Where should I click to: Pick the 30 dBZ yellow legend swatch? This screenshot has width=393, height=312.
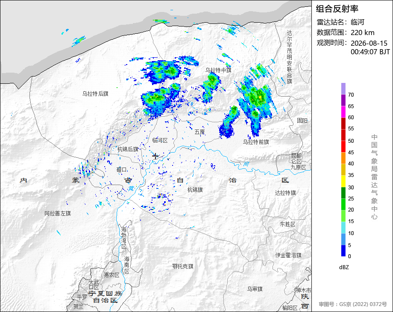pos(343,181)
